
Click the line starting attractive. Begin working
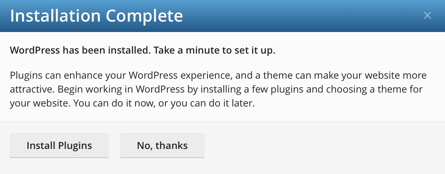(217, 89)
